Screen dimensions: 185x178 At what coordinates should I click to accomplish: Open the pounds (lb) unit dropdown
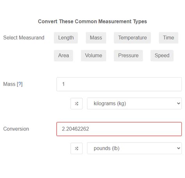click(x=134, y=148)
